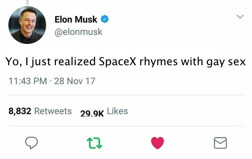View the "Likes" label list
The image size is (252, 159).
point(117,111)
